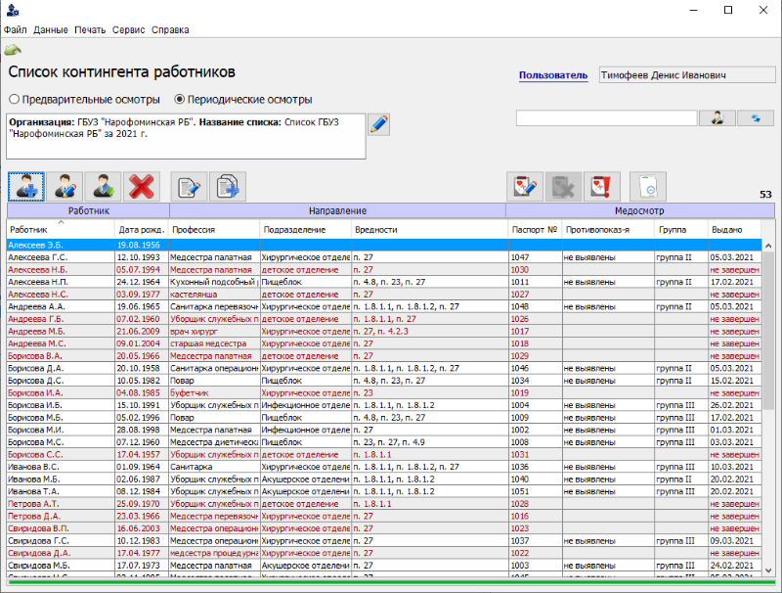Click the Пользователь link
This screenshot has width=782, height=593.
point(553,74)
